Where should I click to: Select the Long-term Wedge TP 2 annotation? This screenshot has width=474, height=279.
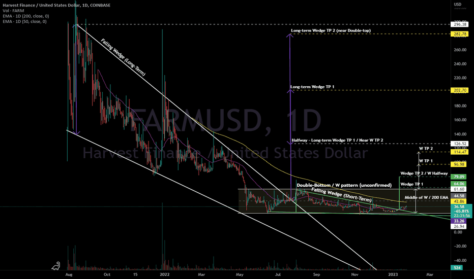tap(331, 30)
